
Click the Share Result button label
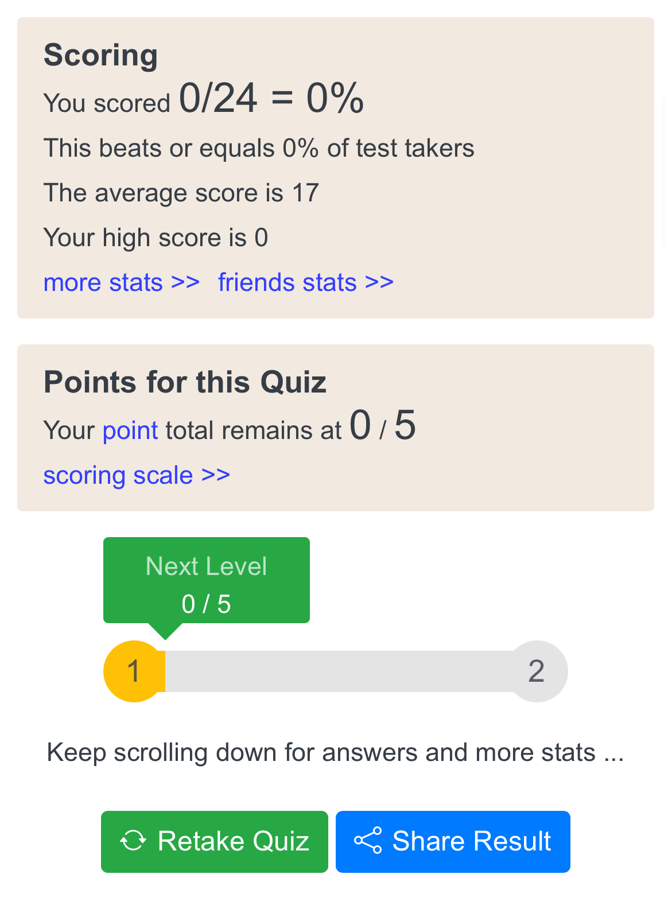(x=472, y=841)
